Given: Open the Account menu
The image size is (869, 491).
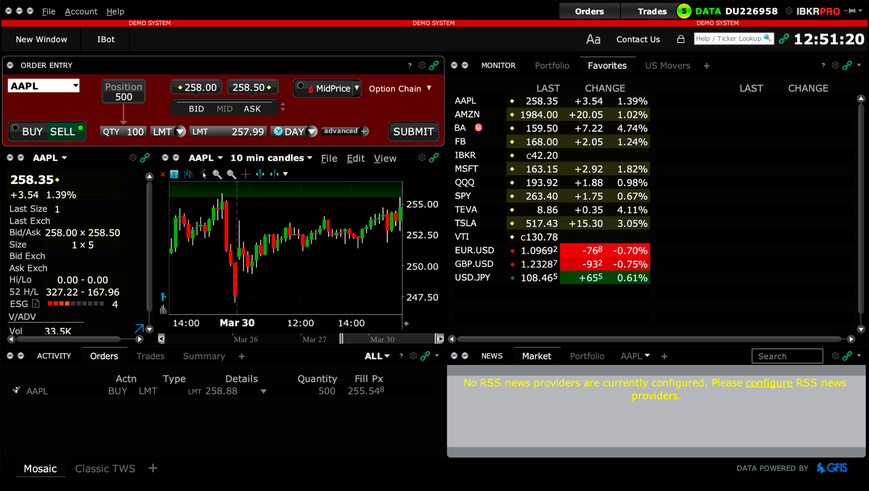Looking at the screenshot, I should (x=81, y=11).
